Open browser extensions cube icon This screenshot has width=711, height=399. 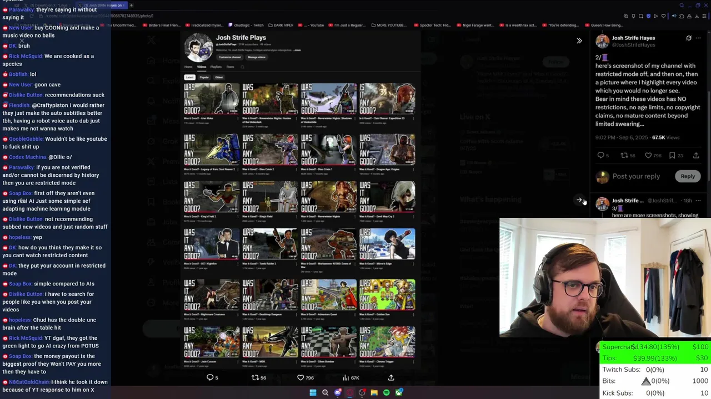click(x=682, y=16)
